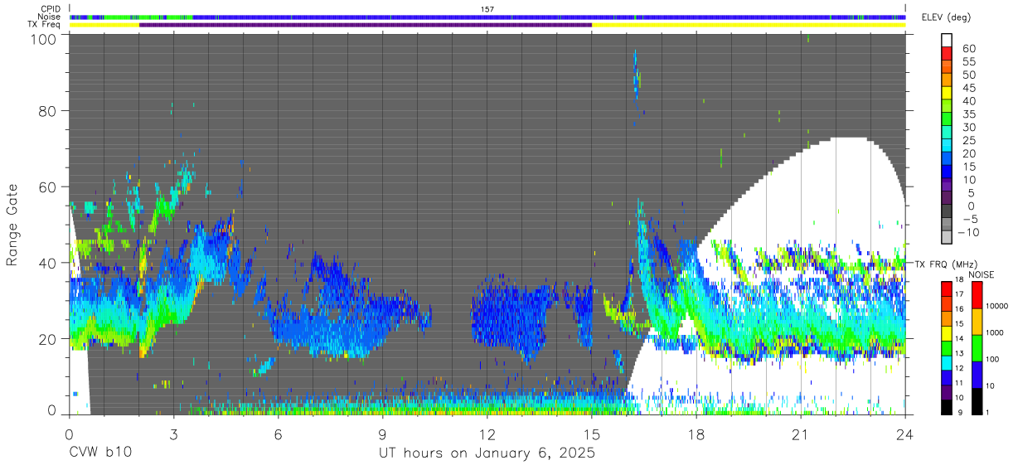Click the purple segment of the TX Freq strip
The width and height of the screenshot is (1018, 470).
point(366,25)
